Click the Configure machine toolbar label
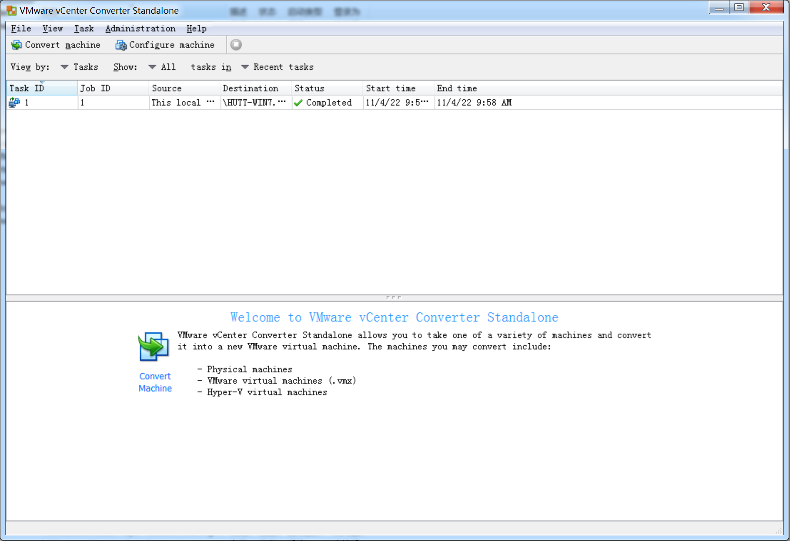Viewport: 790px width, 541px height. (x=172, y=45)
